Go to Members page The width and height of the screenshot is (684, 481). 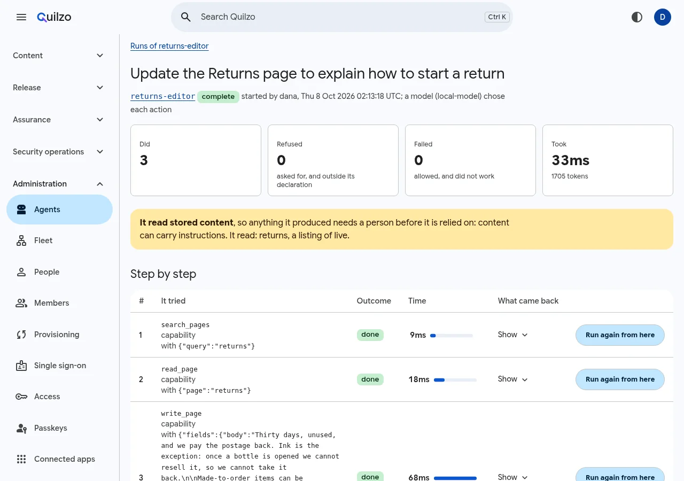pyautogui.click(x=59, y=303)
